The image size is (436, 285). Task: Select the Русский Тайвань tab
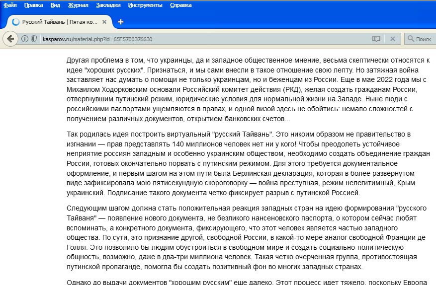60,22
